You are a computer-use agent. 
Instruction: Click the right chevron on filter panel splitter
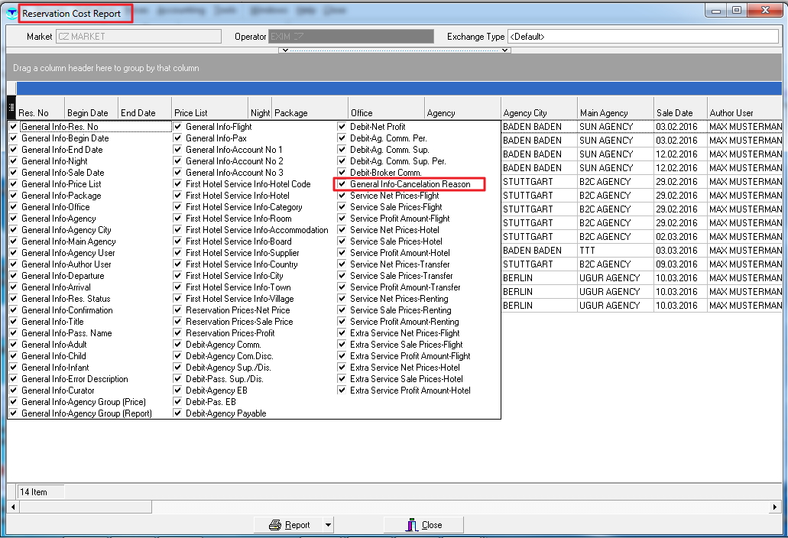(x=504, y=50)
